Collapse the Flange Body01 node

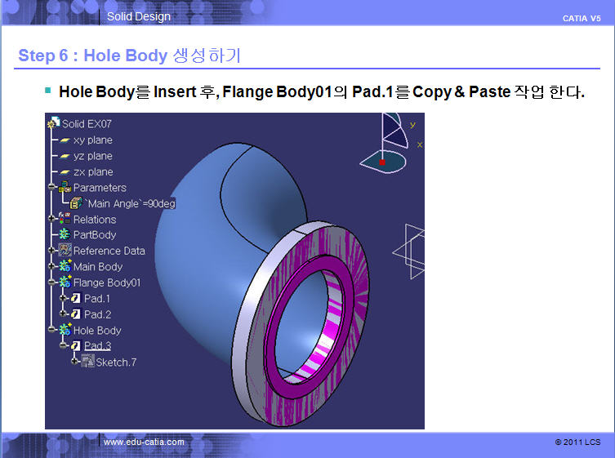click(x=51, y=282)
